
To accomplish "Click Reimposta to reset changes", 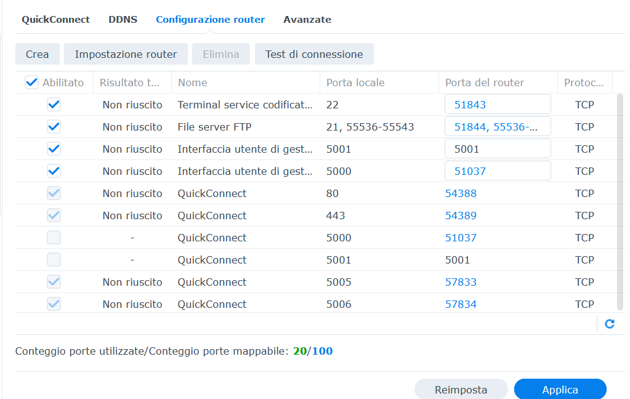I will point(461,389).
